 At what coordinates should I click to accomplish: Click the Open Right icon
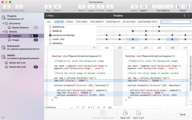pyautogui.click(x=139, y=113)
